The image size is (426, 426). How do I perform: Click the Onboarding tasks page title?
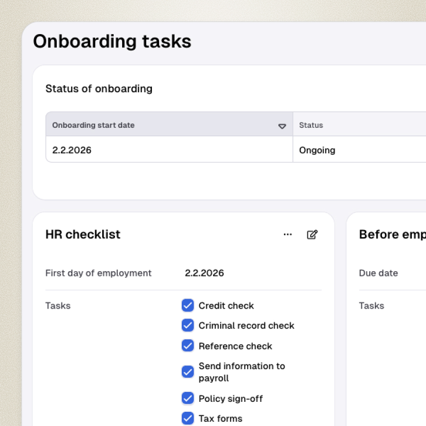[112, 41]
